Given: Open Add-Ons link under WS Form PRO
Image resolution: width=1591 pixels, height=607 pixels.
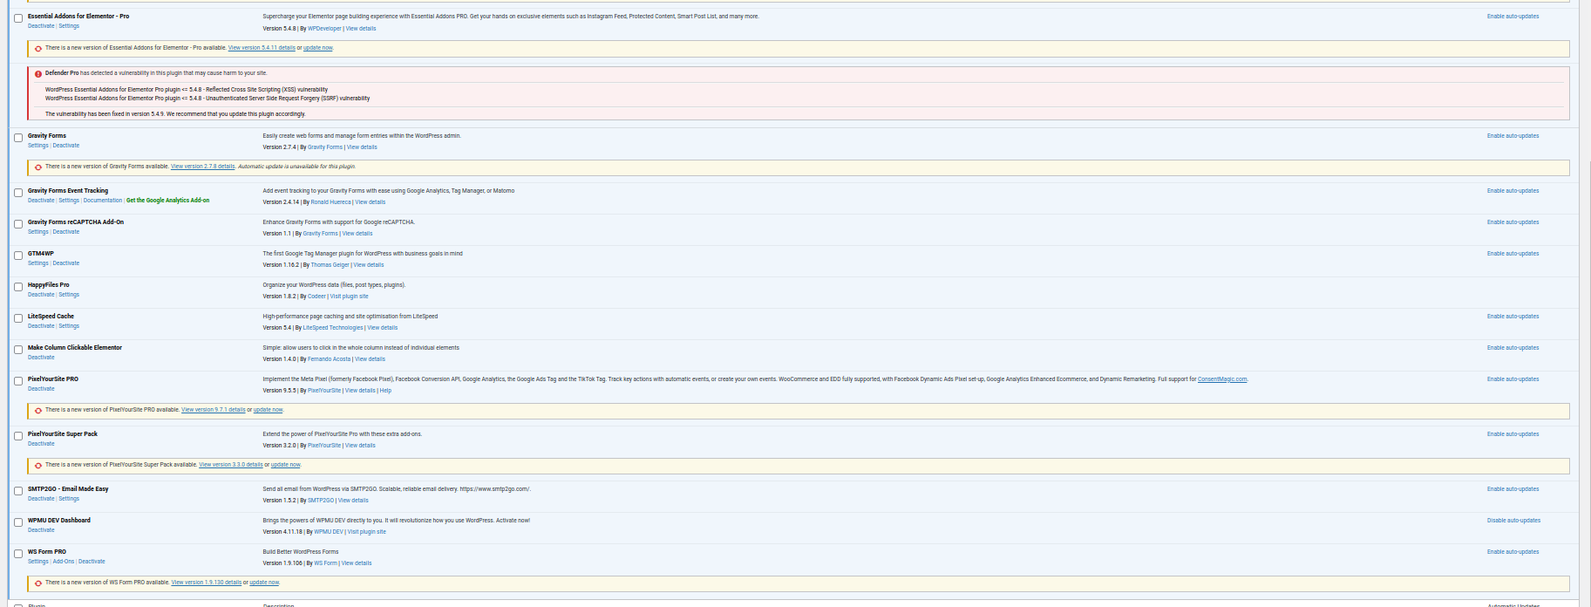Looking at the screenshot, I should [64, 562].
